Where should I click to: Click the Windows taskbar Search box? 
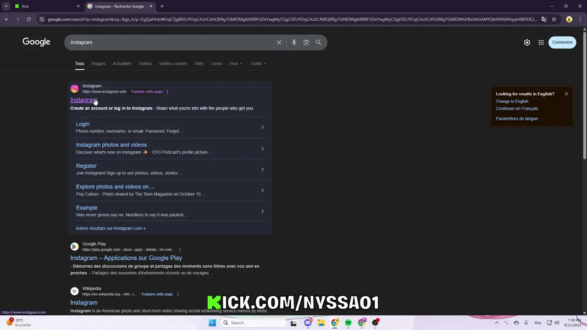click(253, 323)
